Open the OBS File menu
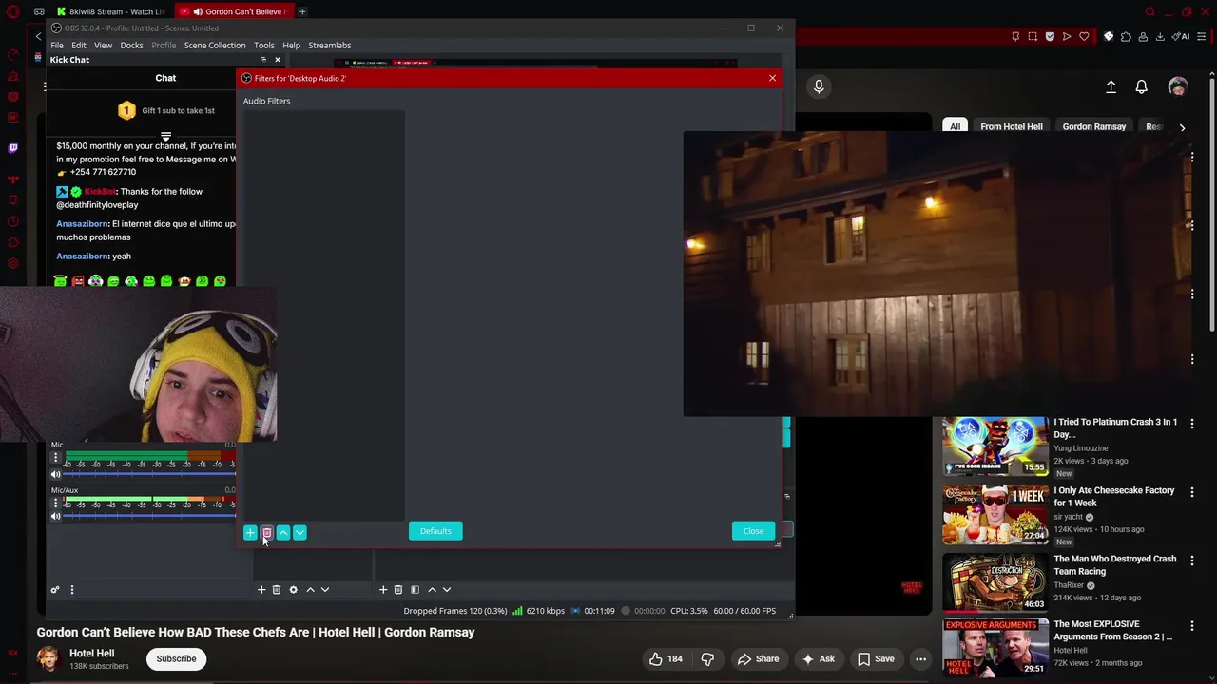This screenshot has height=684, width=1217. [57, 45]
